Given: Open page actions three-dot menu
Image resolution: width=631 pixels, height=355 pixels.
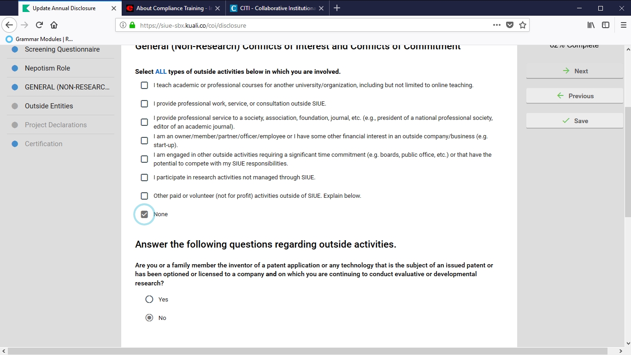Looking at the screenshot, I should [496, 25].
